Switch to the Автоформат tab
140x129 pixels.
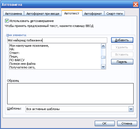pyautogui.click(x=93, y=14)
